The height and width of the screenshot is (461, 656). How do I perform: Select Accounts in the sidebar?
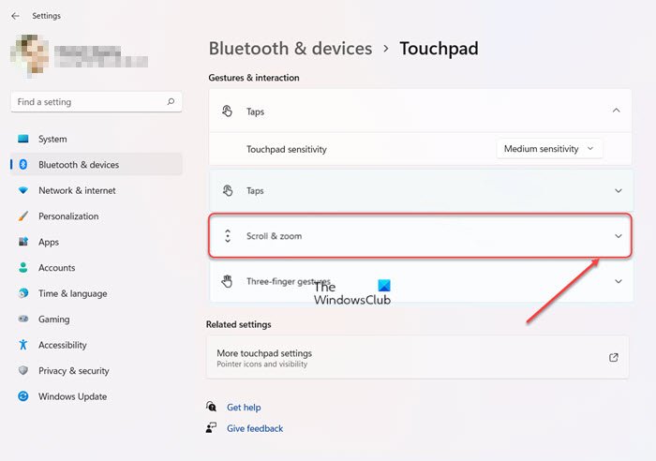click(x=56, y=268)
